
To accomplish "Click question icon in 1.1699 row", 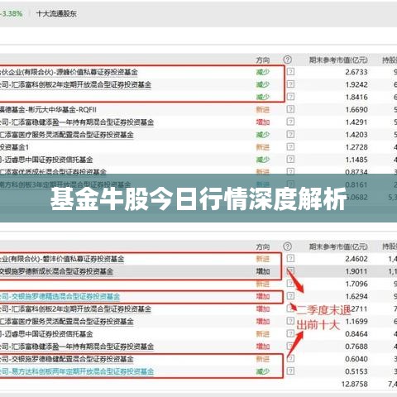I will pos(290,321).
